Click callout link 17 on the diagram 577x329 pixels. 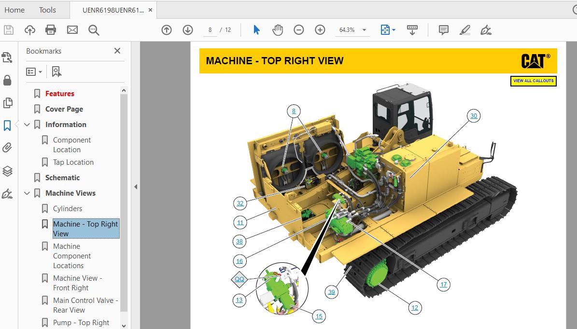coord(443,285)
